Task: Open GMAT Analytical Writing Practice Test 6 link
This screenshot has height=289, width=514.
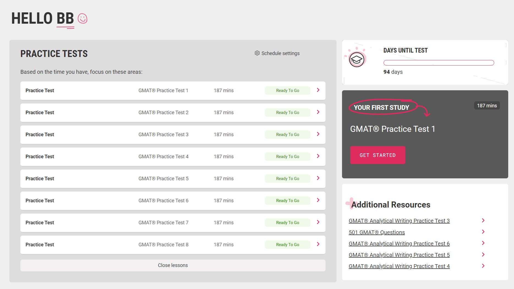Action: [x=399, y=244]
